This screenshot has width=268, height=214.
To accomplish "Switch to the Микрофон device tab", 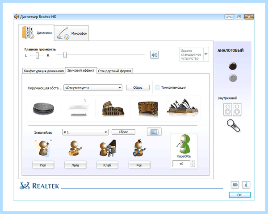I will [x=71, y=33].
